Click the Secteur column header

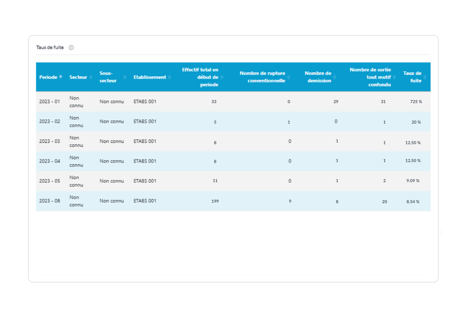[x=79, y=77]
